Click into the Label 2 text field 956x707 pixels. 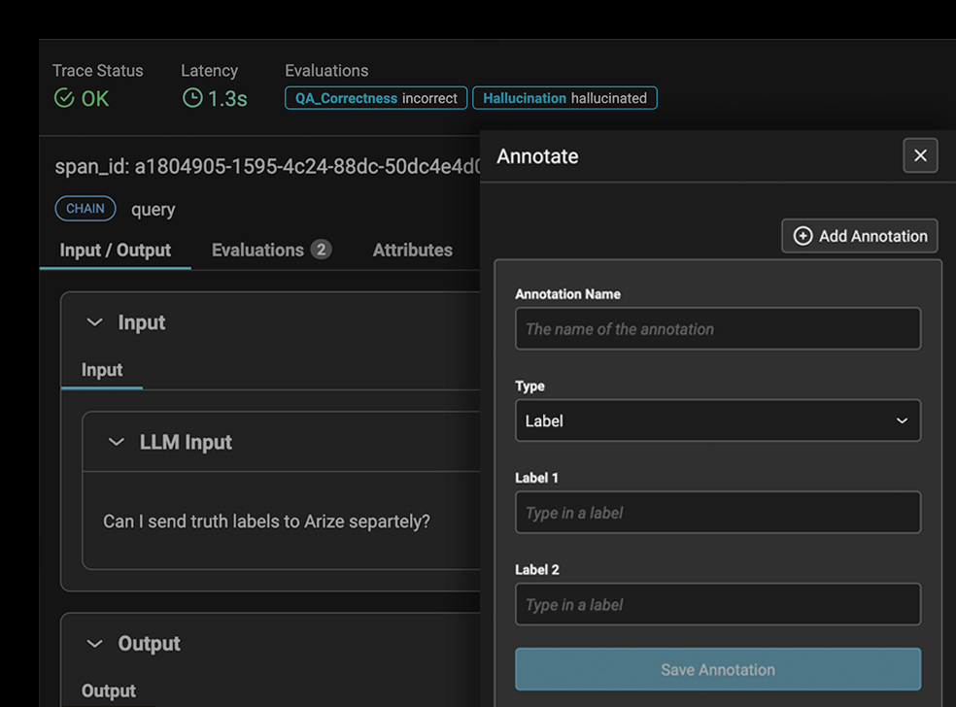coord(717,604)
